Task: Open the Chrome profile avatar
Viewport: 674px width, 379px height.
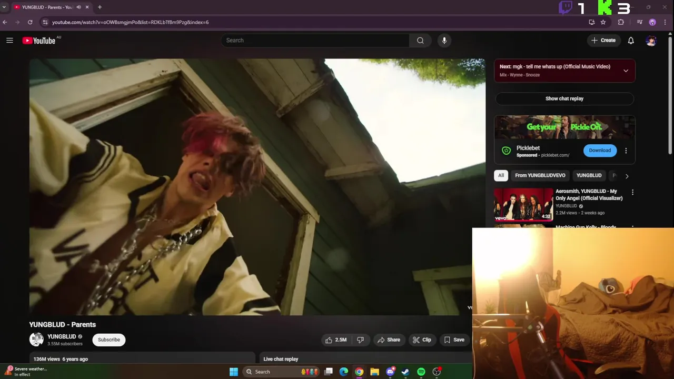Action: (652, 22)
